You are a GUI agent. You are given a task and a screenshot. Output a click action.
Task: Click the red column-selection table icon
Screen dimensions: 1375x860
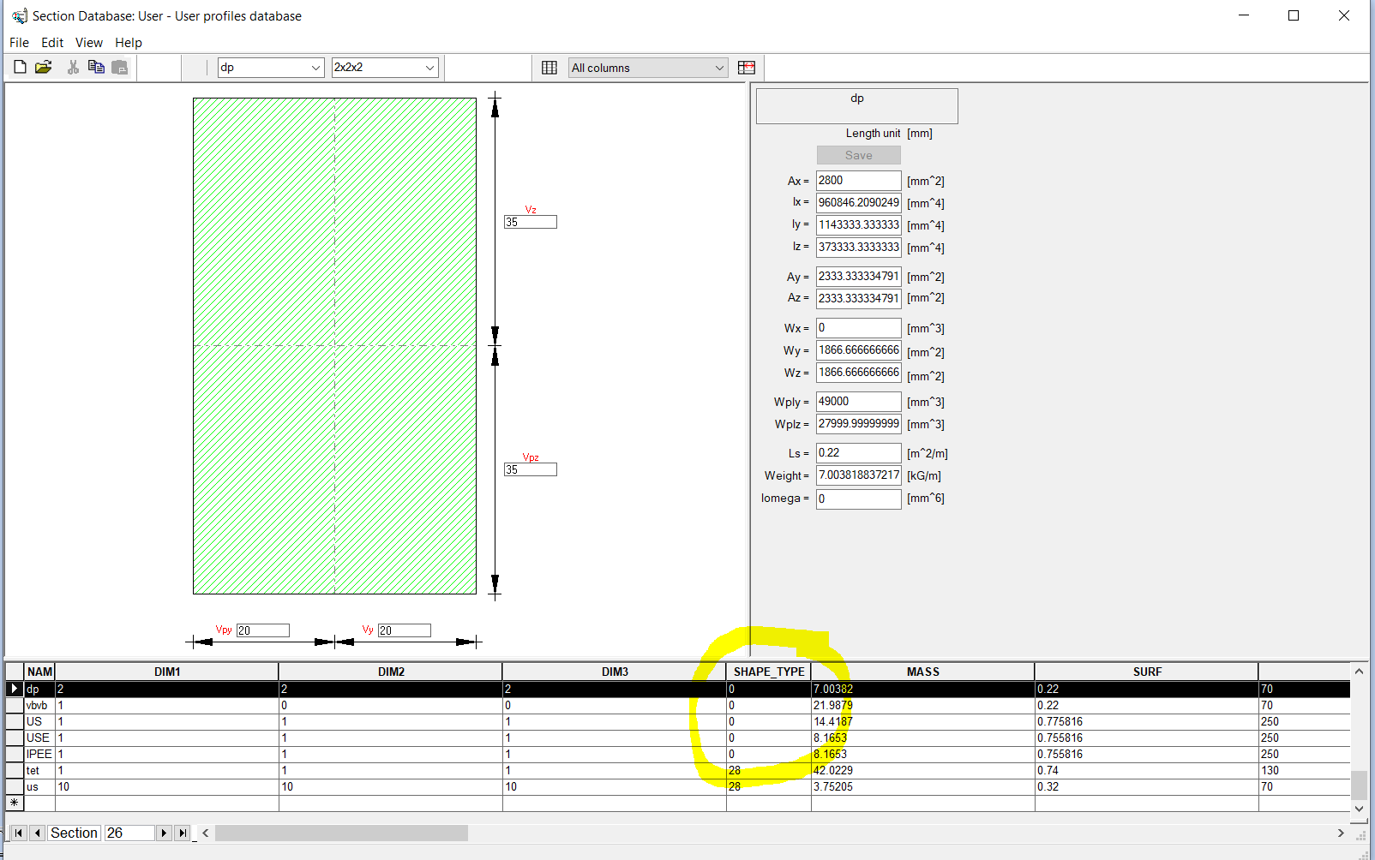point(746,67)
